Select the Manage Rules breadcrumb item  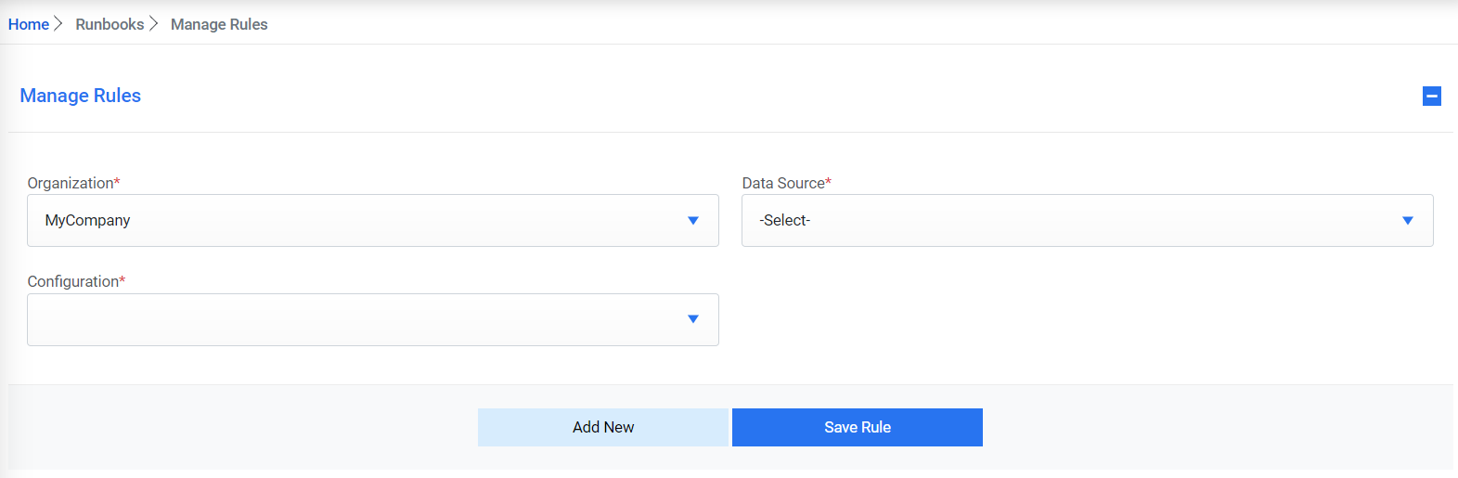[219, 24]
